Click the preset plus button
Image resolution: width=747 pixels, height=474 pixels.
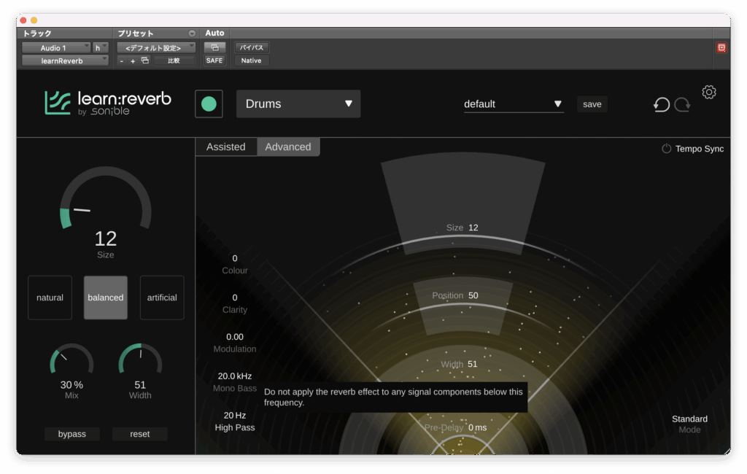133,61
